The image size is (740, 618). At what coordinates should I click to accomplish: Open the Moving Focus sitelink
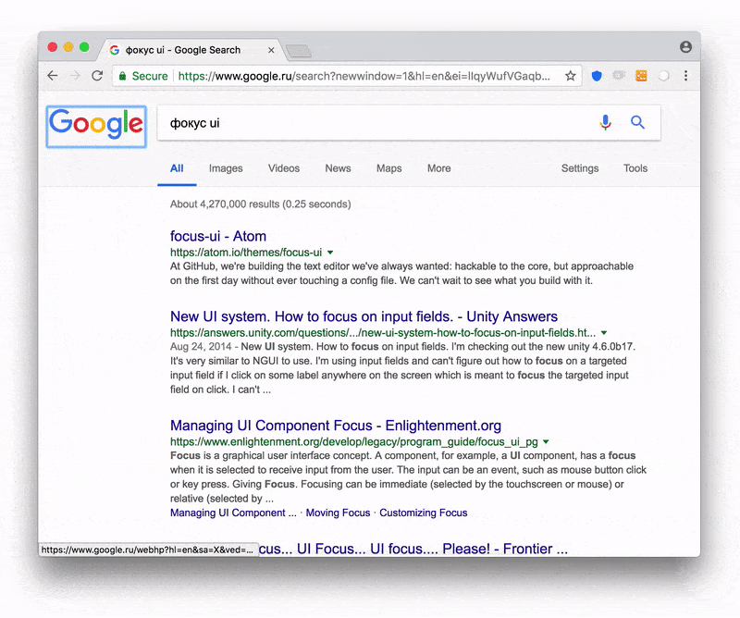338,513
